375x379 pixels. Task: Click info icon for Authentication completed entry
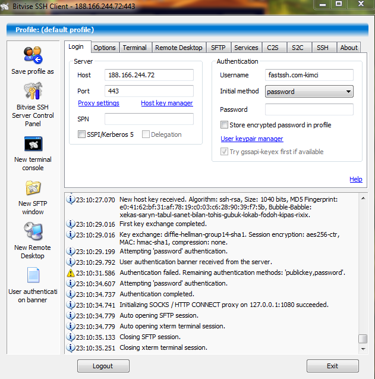[71, 294]
